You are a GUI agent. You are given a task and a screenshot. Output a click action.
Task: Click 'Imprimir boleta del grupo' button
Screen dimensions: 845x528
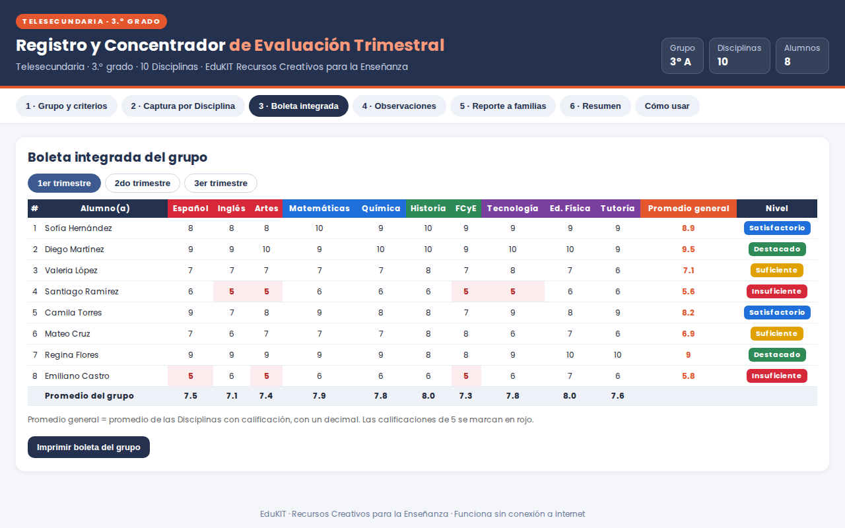point(88,447)
